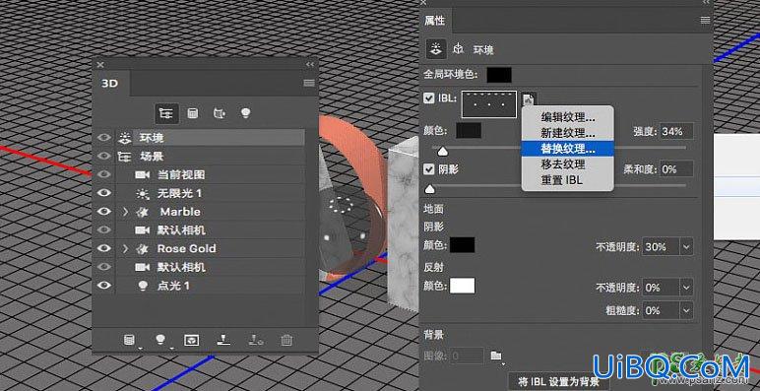The image size is (760, 391).
Task: Toggle visibility eye for 点光 1
Action: tap(103, 286)
